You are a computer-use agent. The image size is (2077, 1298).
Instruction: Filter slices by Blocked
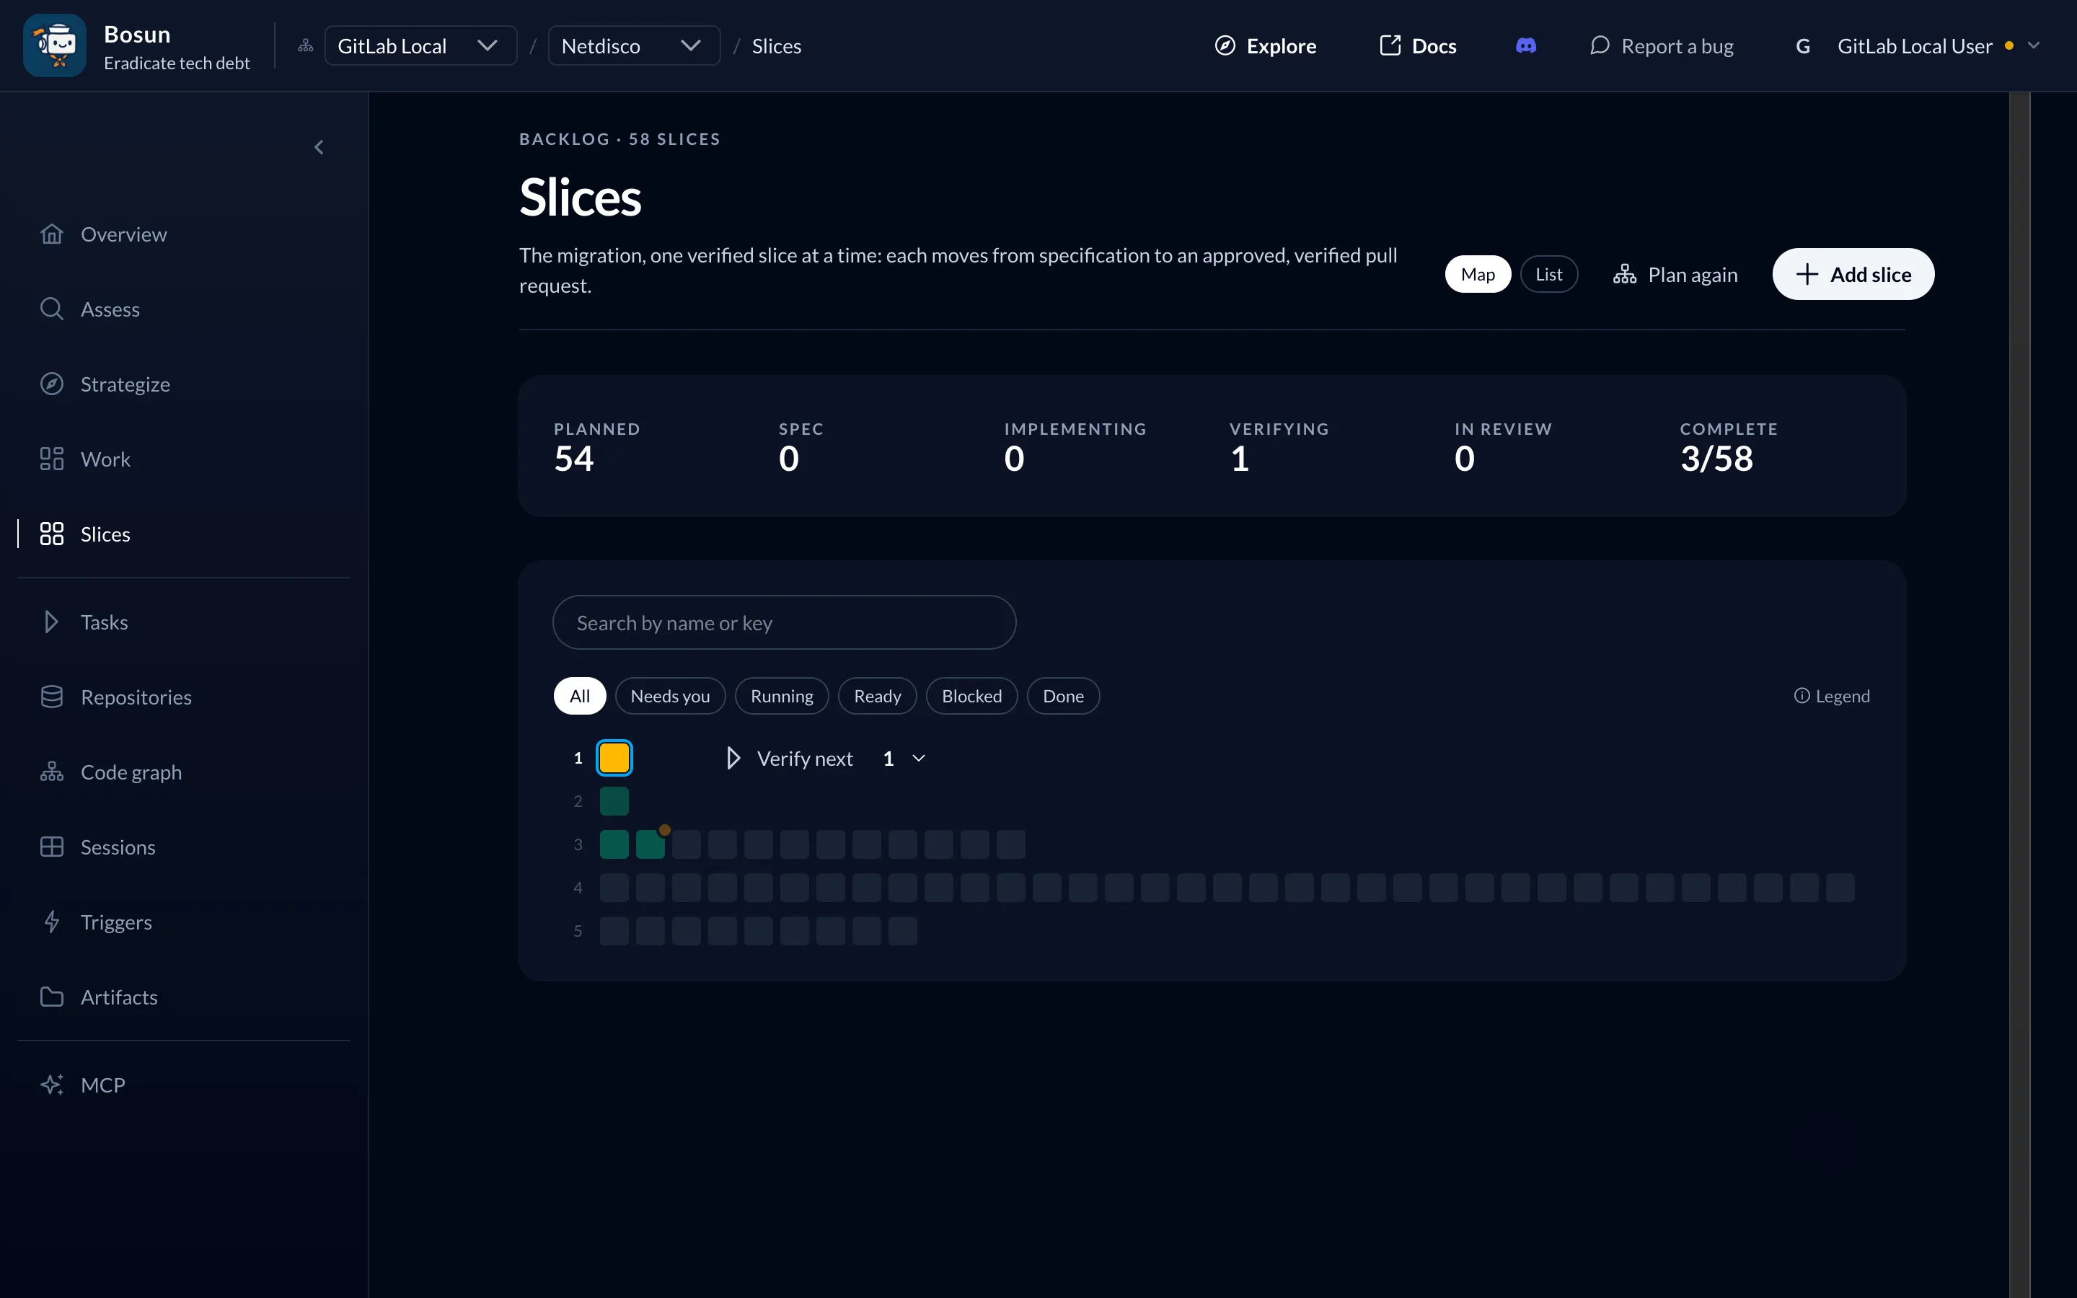[x=971, y=696]
